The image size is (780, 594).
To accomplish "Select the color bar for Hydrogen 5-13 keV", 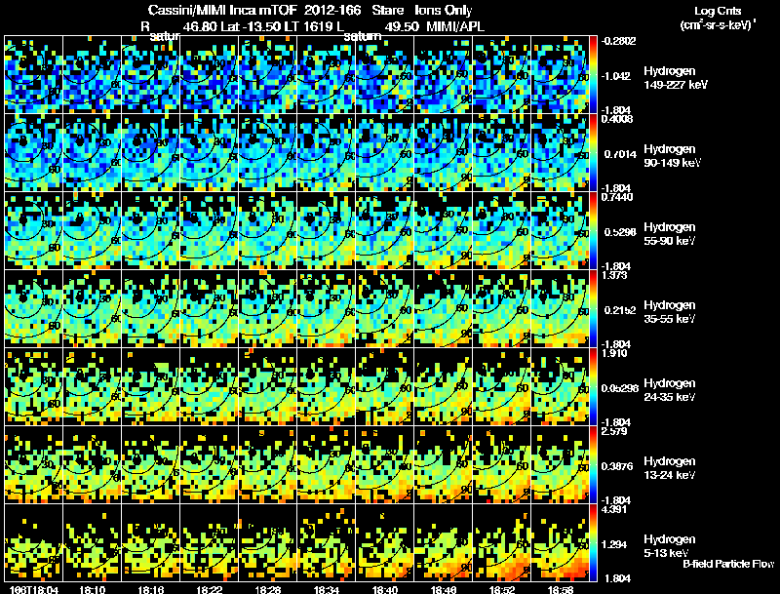I will pyautogui.click(x=593, y=543).
